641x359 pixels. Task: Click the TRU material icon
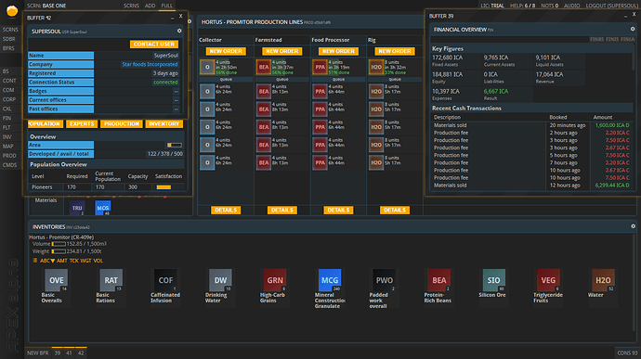click(x=77, y=208)
